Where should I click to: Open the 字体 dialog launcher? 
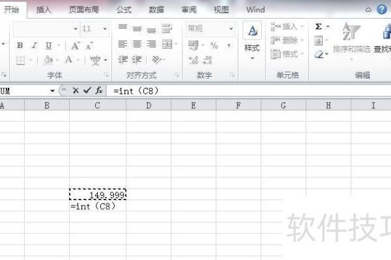tap(106, 75)
